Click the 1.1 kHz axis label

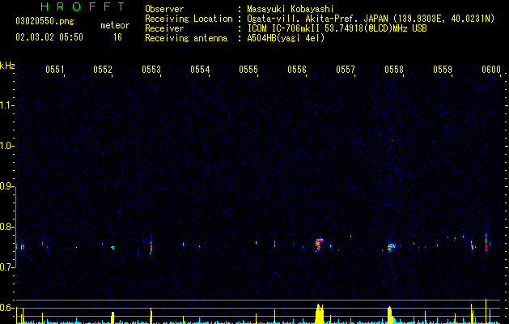[x=6, y=105]
